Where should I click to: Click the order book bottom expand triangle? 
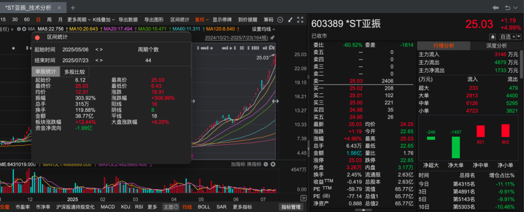pyautogui.click(x=362, y=210)
